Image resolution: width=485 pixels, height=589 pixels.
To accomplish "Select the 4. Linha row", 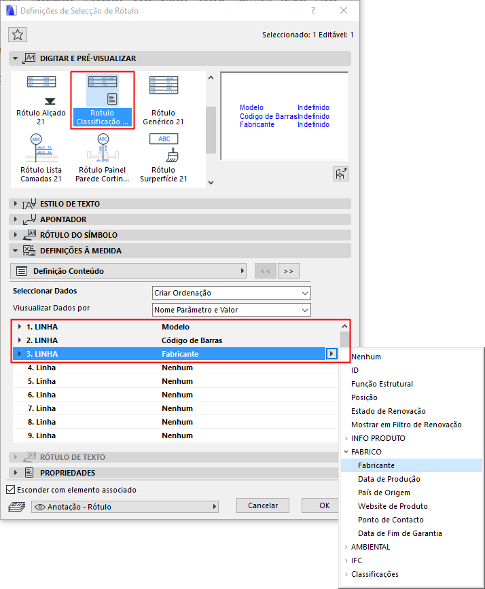I will click(x=175, y=368).
